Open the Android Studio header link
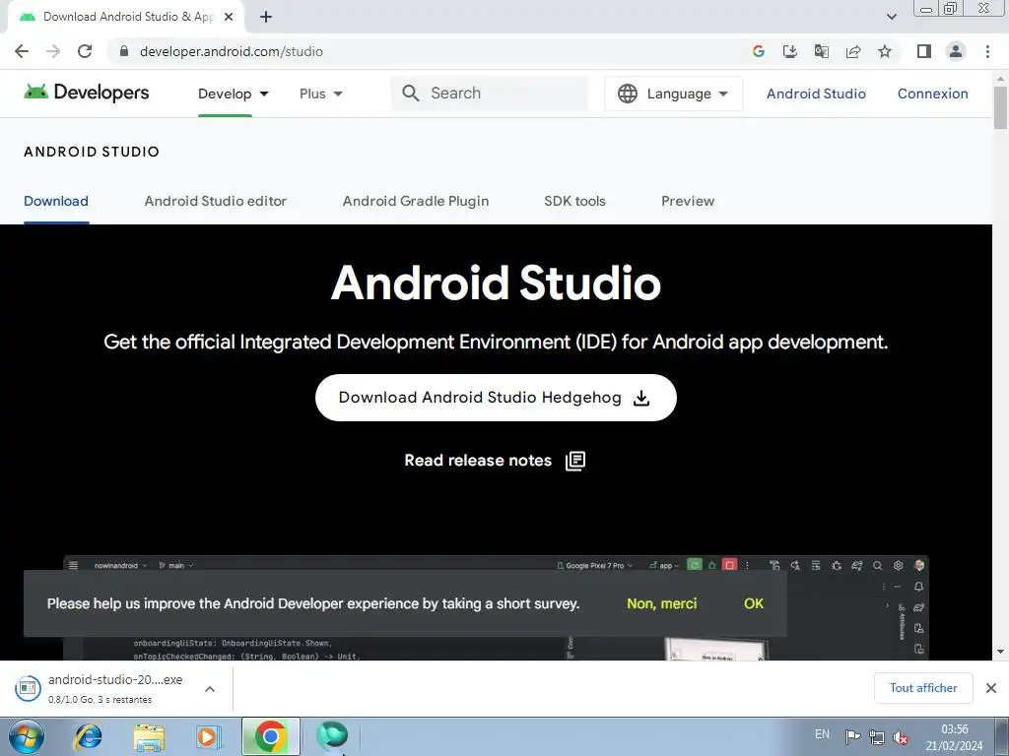 point(816,94)
